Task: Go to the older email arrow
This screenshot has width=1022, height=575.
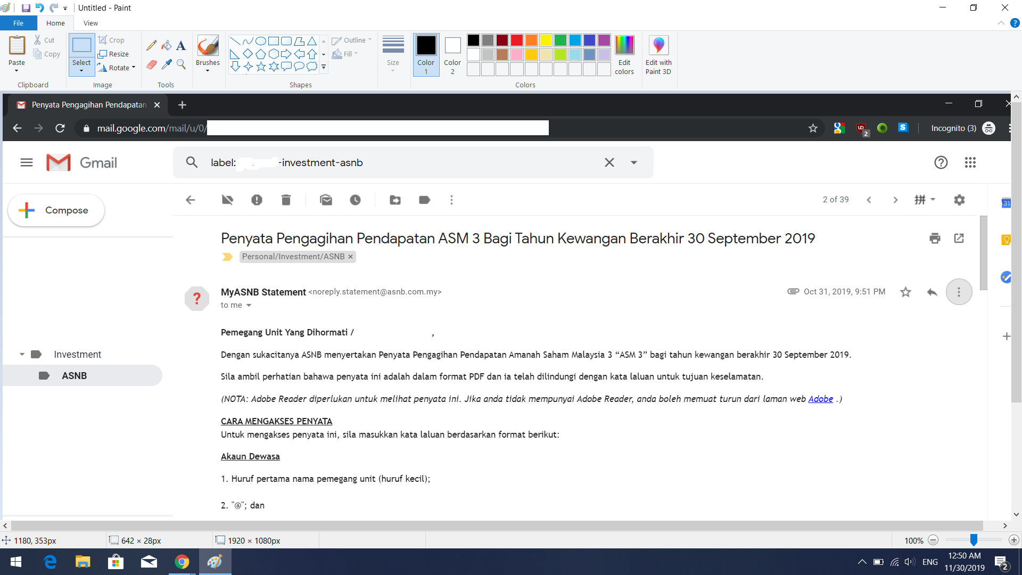Action: click(x=895, y=200)
